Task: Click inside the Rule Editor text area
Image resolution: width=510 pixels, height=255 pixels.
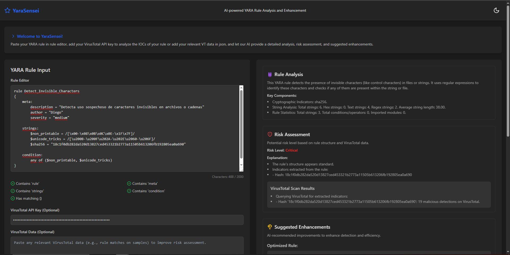Action: (x=125, y=128)
